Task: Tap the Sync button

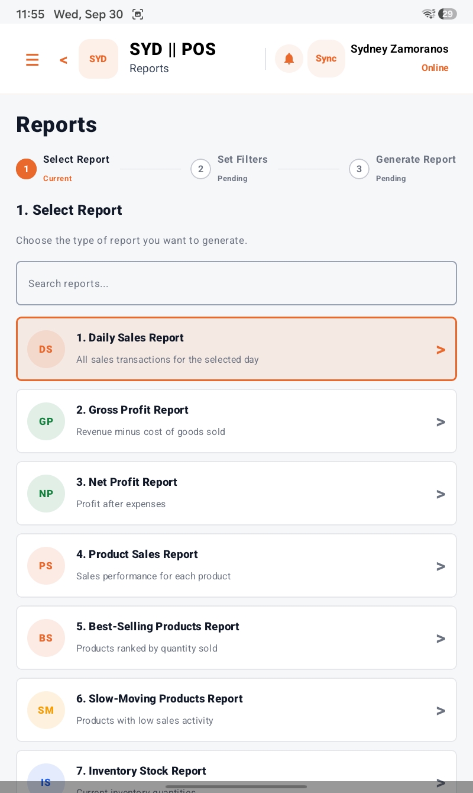Action: click(326, 59)
